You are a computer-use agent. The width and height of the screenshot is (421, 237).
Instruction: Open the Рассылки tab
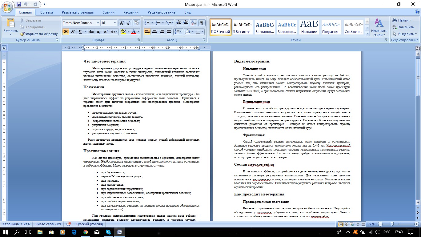point(131,12)
